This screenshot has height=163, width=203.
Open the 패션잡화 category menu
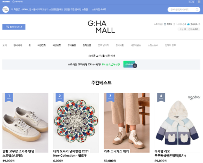(x=42, y=45)
